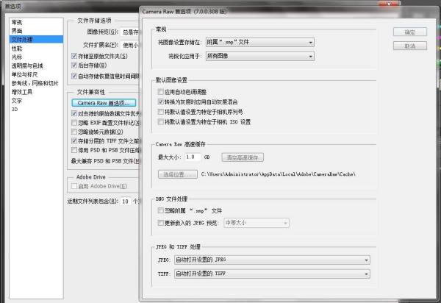Toggle 自动存储恢复信息时间间隔 checkbox
441x303 pixels.
point(74,76)
